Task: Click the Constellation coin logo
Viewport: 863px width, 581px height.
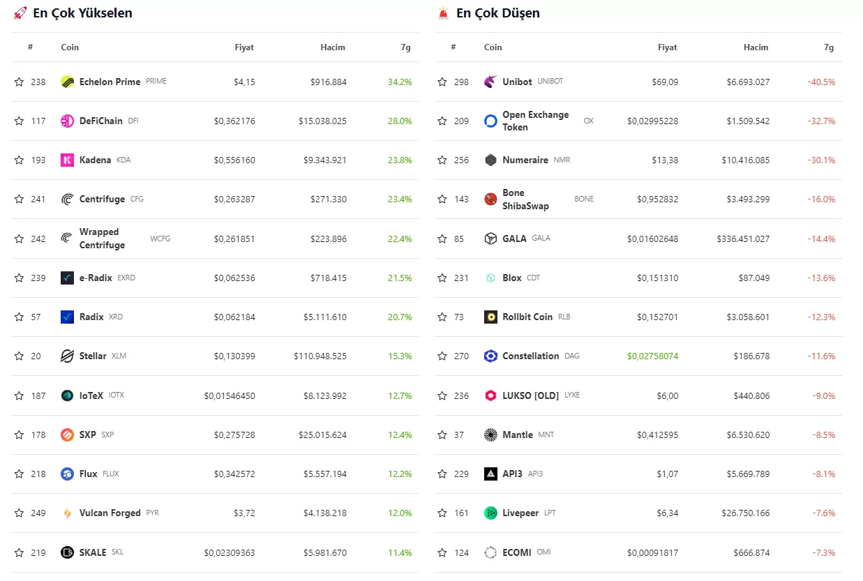Action: tap(490, 356)
